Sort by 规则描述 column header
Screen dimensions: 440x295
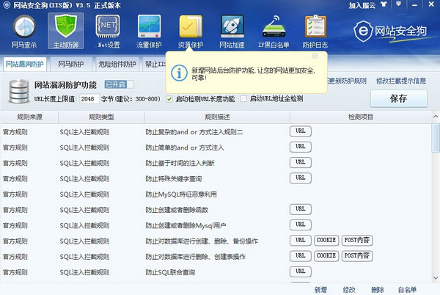[x=217, y=117]
